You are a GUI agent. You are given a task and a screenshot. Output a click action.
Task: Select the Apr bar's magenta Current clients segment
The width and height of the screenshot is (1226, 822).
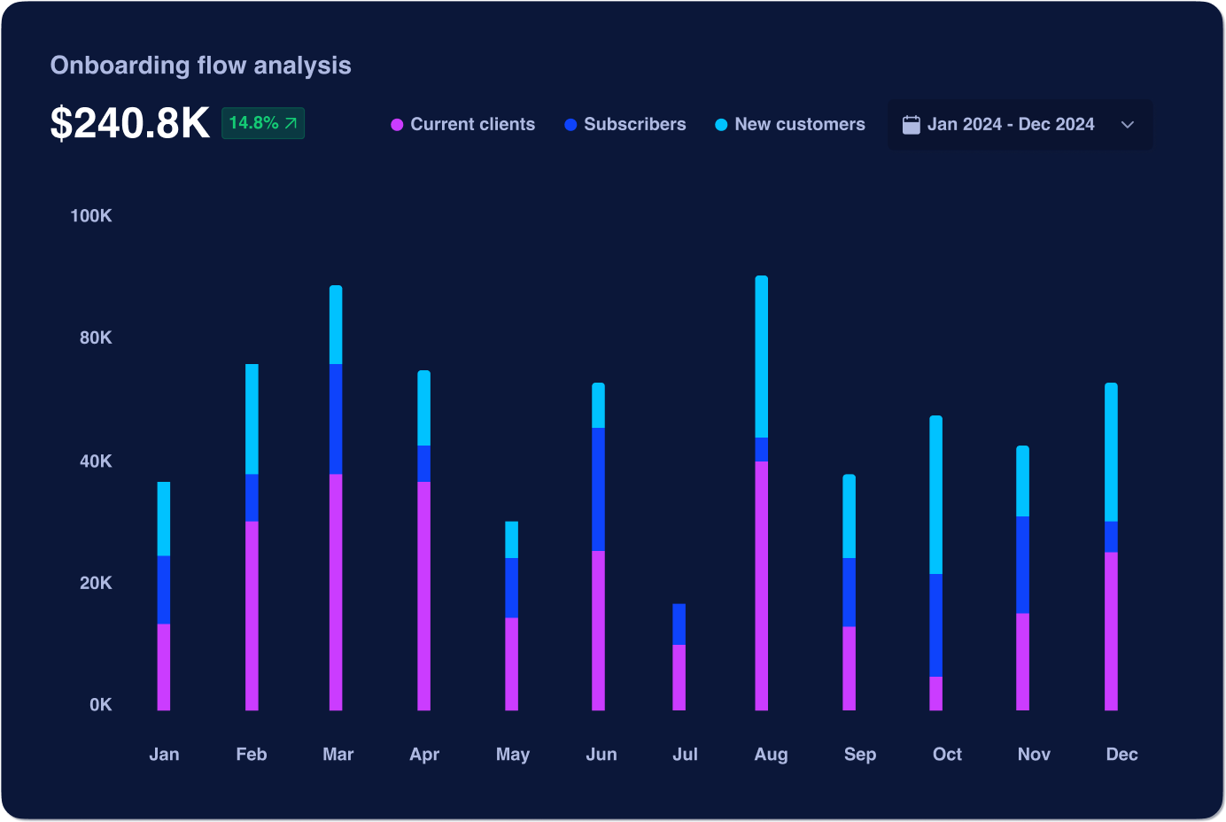tap(423, 596)
